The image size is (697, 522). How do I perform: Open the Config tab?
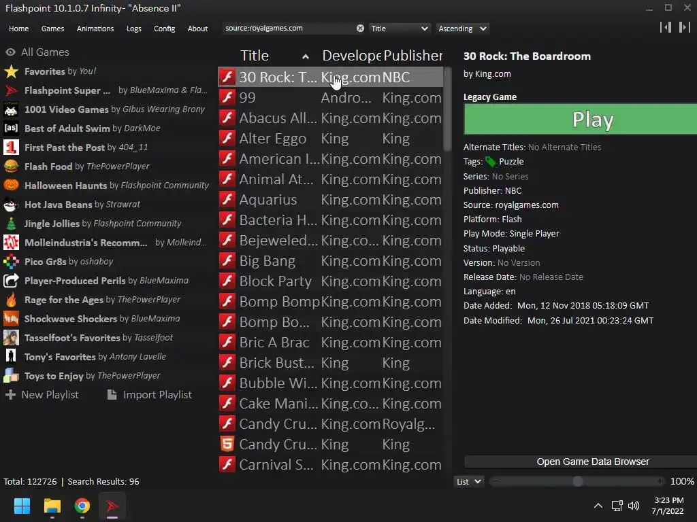point(165,29)
